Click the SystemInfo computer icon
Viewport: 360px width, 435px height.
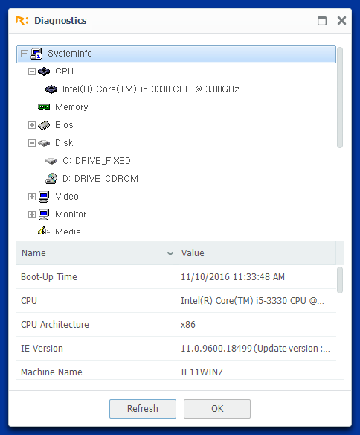click(36, 54)
